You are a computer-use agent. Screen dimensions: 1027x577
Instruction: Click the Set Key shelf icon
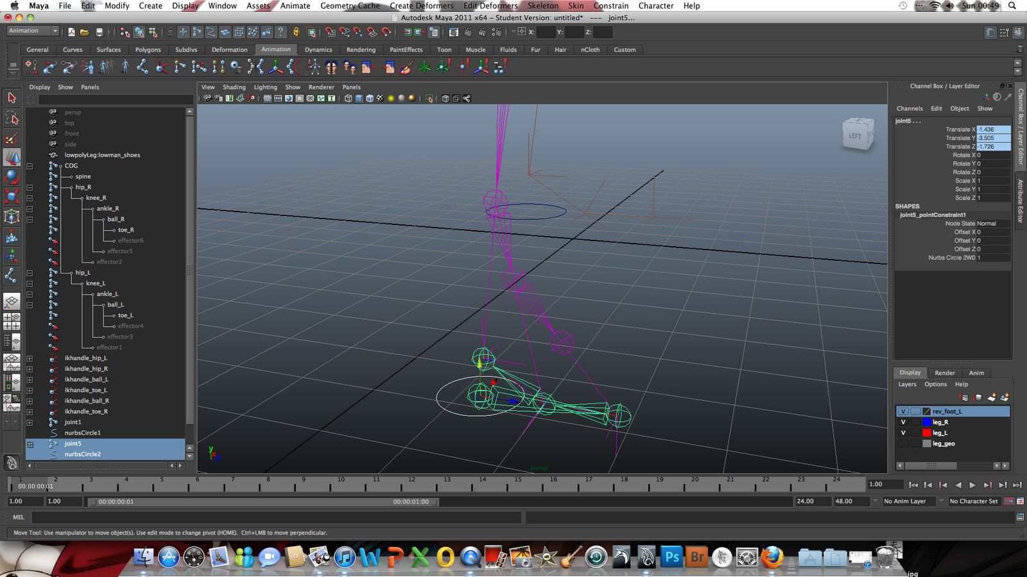[x=30, y=66]
